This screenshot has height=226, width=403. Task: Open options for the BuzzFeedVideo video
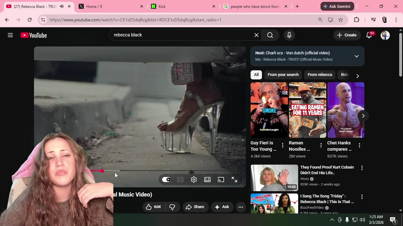(x=362, y=197)
